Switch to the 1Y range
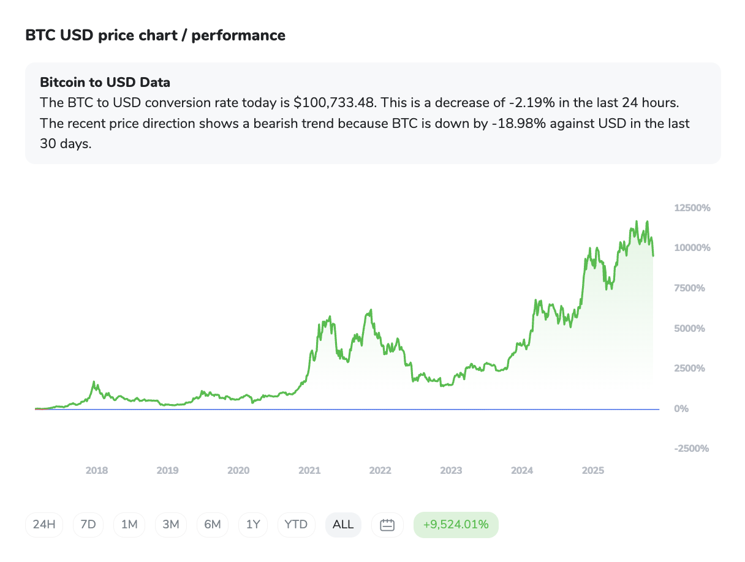This screenshot has width=745, height=562. 253,525
